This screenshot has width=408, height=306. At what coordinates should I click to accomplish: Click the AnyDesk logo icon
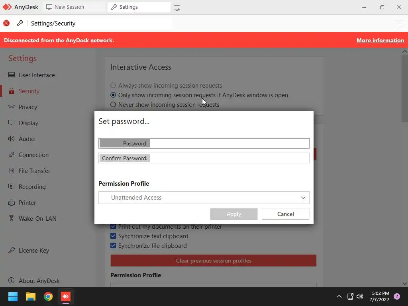coord(7,7)
